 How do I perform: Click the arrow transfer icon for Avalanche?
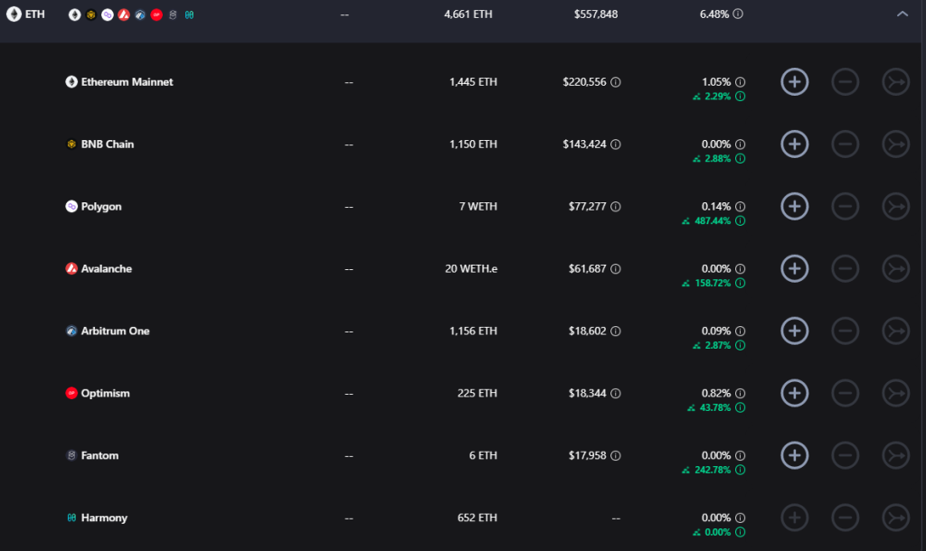(896, 268)
